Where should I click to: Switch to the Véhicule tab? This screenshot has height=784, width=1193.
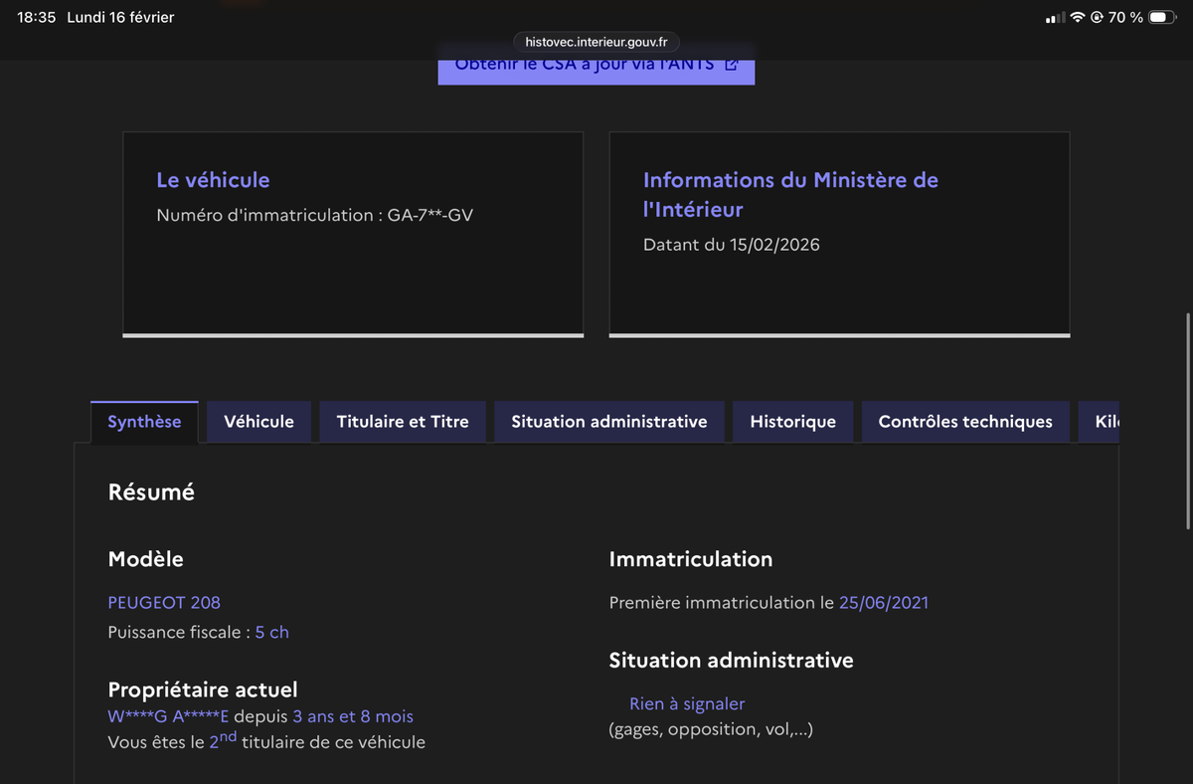point(258,422)
